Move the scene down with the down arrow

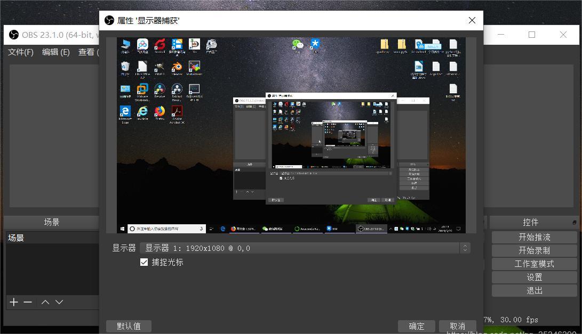pyautogui.click(x=59, y=302)
